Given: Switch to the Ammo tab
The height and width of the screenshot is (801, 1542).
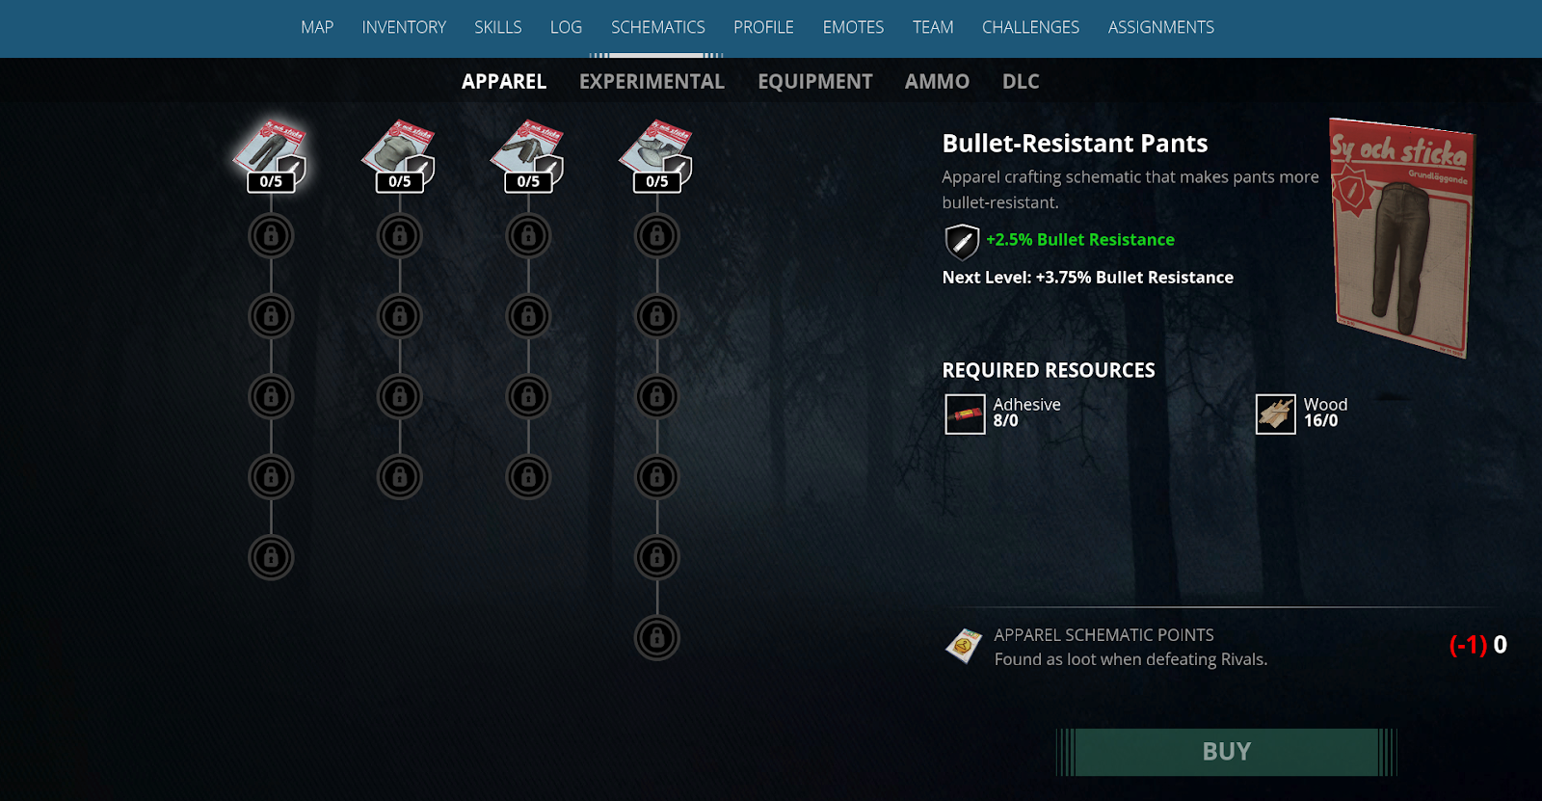Looking at the screenshot, I should click(x=937, y=82).
